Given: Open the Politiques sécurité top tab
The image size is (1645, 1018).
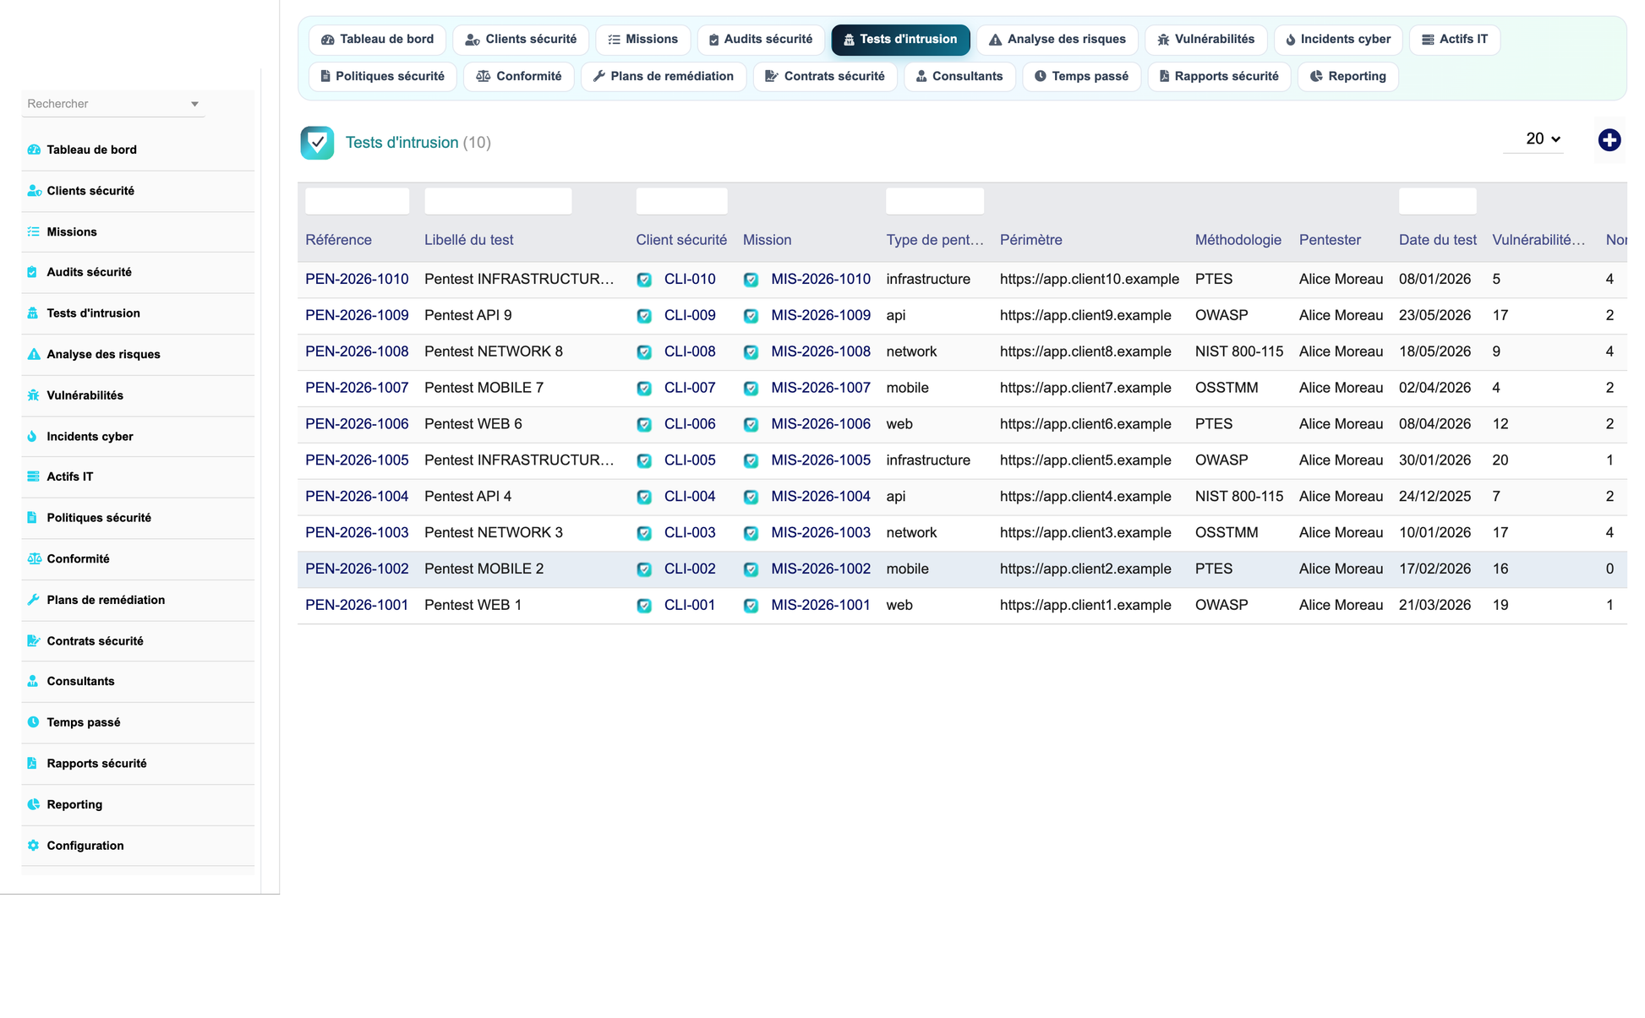Looking at the screenshot, I should pyautogui.click(x=382, y=76).
